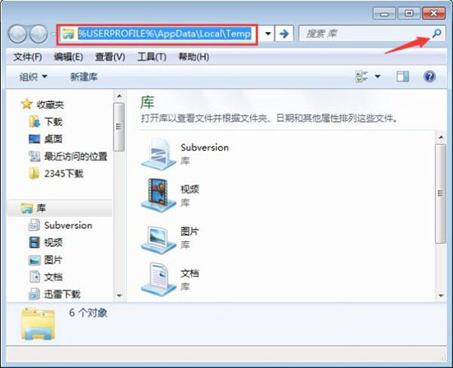Click the 图片 picture icon in sidebar
The width and height of the screenshot is (453, 368).
(x=34, y=260)
